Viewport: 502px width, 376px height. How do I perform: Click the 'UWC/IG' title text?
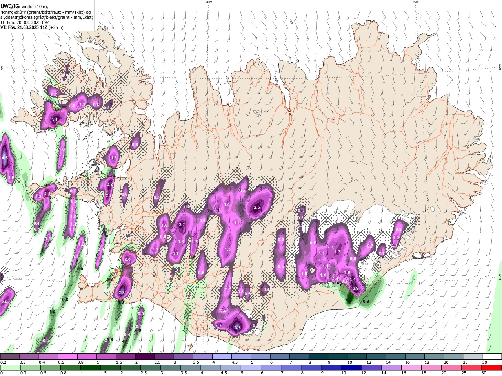9,7
